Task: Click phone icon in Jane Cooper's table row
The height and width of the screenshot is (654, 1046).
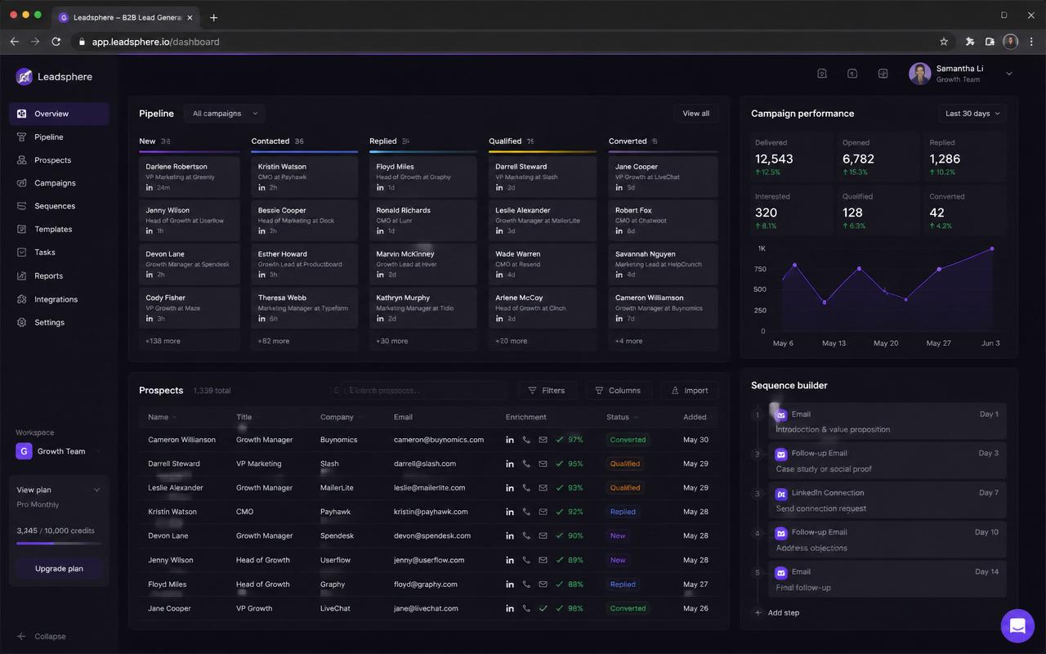Action: pos(526,608)
